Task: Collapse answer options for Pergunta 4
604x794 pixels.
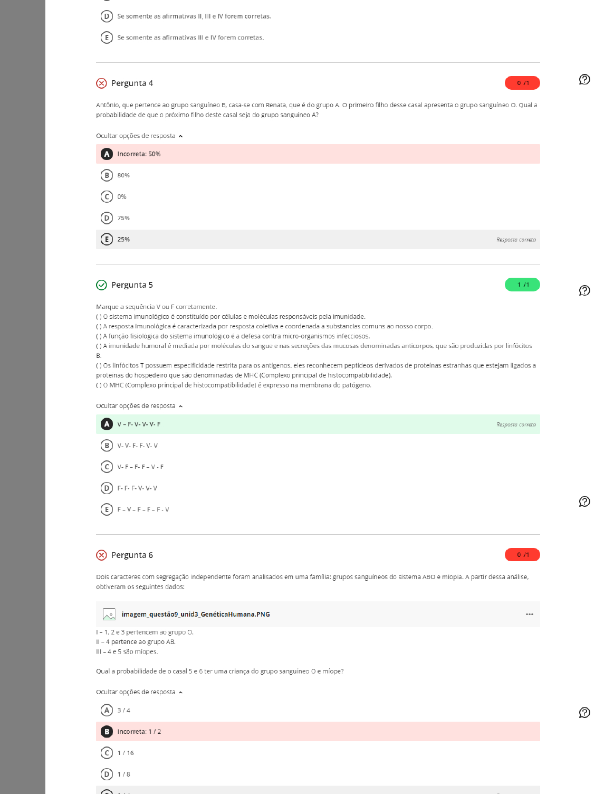Action: (139, 136)
